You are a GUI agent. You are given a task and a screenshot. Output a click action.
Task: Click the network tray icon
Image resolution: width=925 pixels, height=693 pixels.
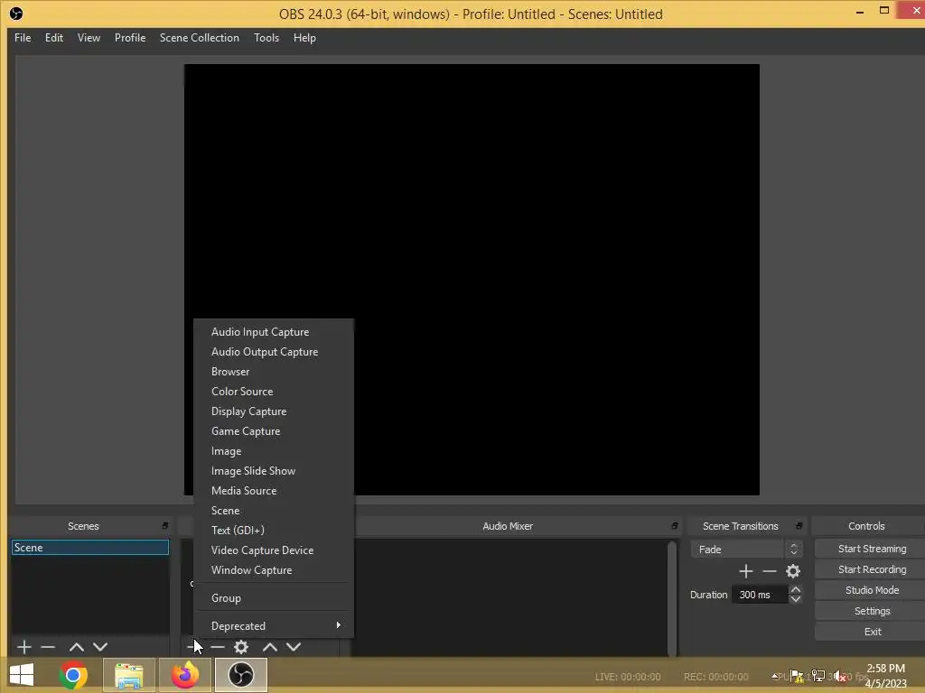818,676
